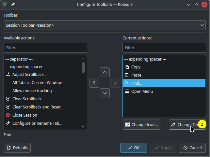
Task: Focus the Current actions Filter field
Action: coord(164,48)
